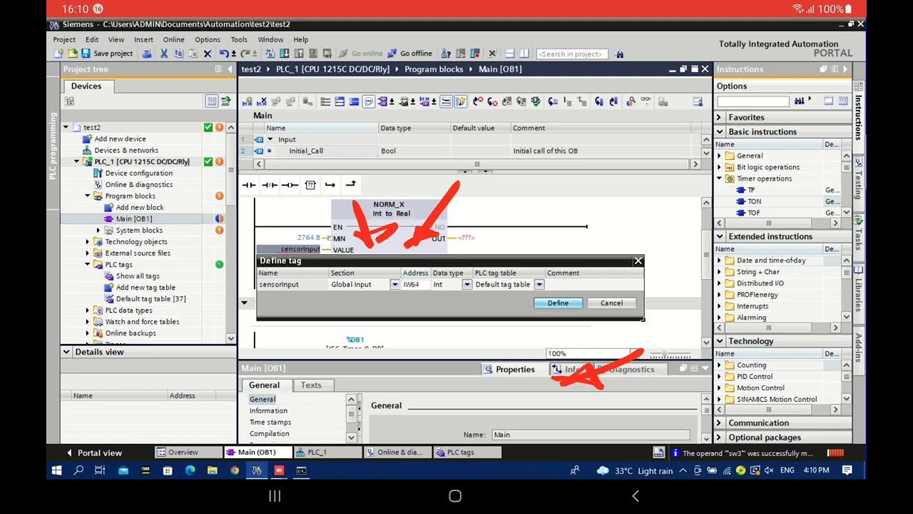Insert a close branch element

coord(350,185)
